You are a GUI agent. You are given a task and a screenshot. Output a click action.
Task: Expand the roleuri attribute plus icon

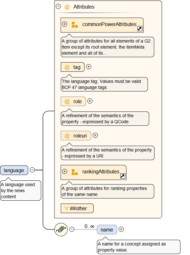(95, 135)
